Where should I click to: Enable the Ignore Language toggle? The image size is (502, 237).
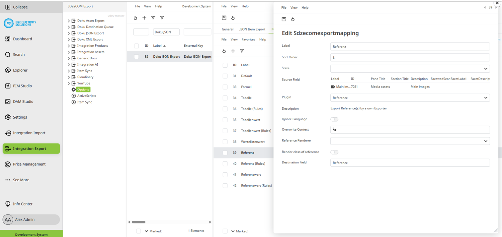(335, 119)
